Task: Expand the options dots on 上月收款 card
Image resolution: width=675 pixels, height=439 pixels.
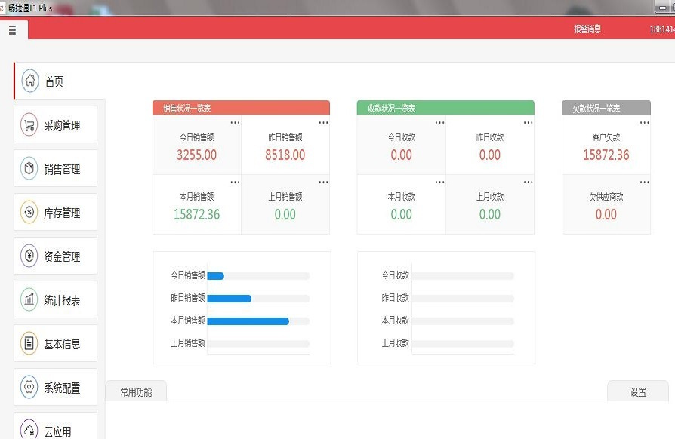Action: 529,183
